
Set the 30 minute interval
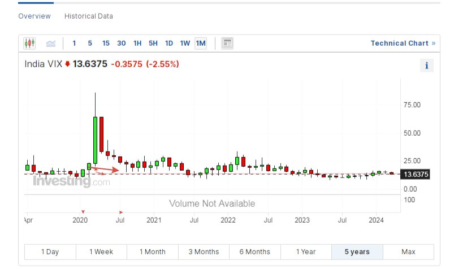[122, 44]
